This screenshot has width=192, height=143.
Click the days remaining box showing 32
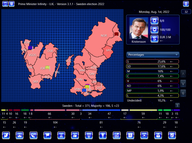(x=186, y=12)
